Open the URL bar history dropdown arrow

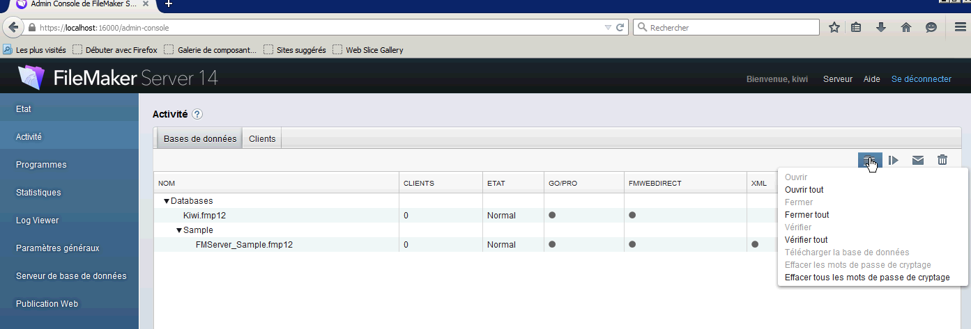pos(608,28)
